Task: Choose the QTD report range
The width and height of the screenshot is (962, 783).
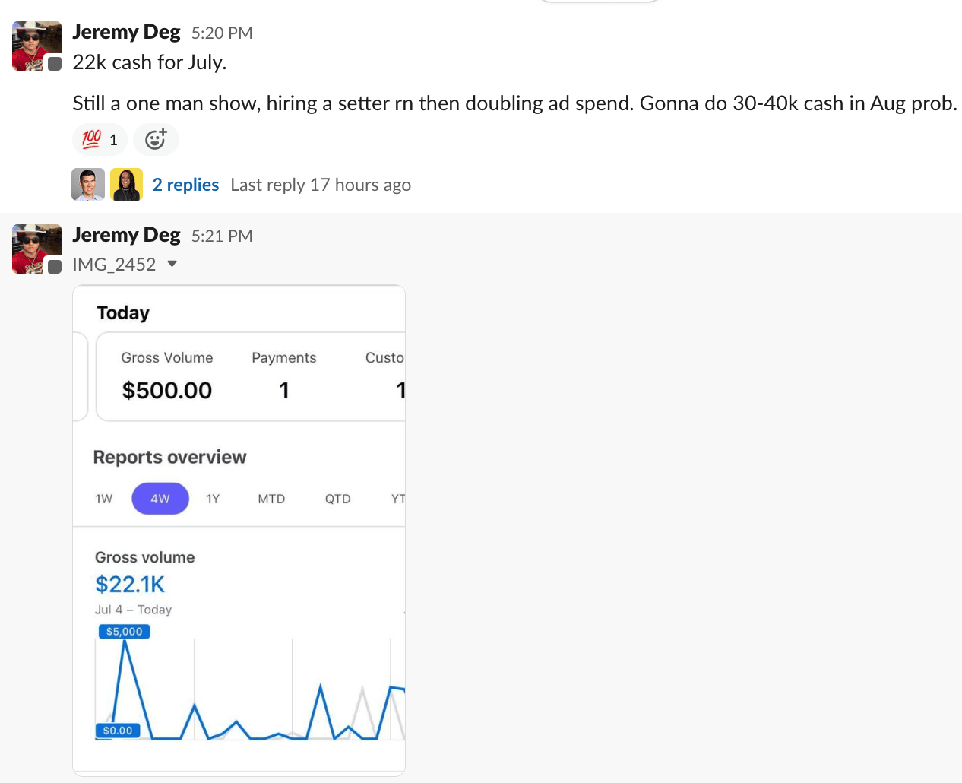Action: pos(337,499)
